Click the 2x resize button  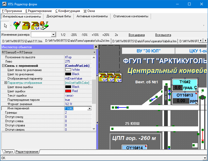[116, 35]
